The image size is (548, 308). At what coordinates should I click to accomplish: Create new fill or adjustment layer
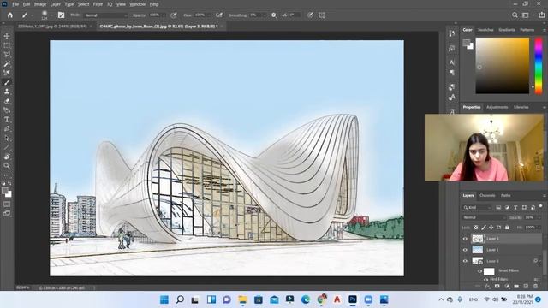point(507,286)
